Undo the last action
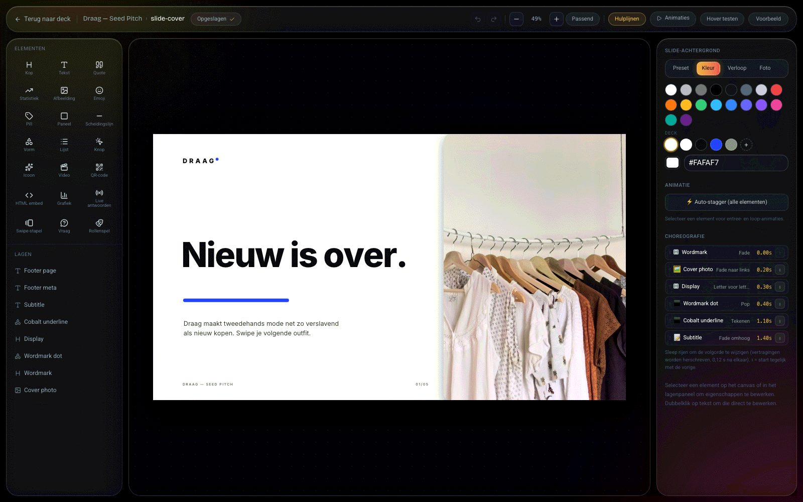This screenshot has height=502, width=803. (478, 19)
